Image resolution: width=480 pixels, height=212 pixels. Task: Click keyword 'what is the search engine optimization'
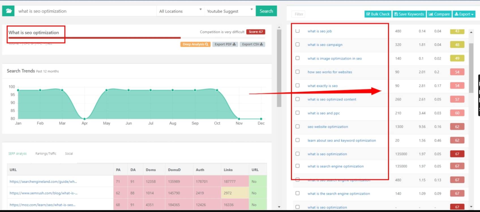(338, 194)
